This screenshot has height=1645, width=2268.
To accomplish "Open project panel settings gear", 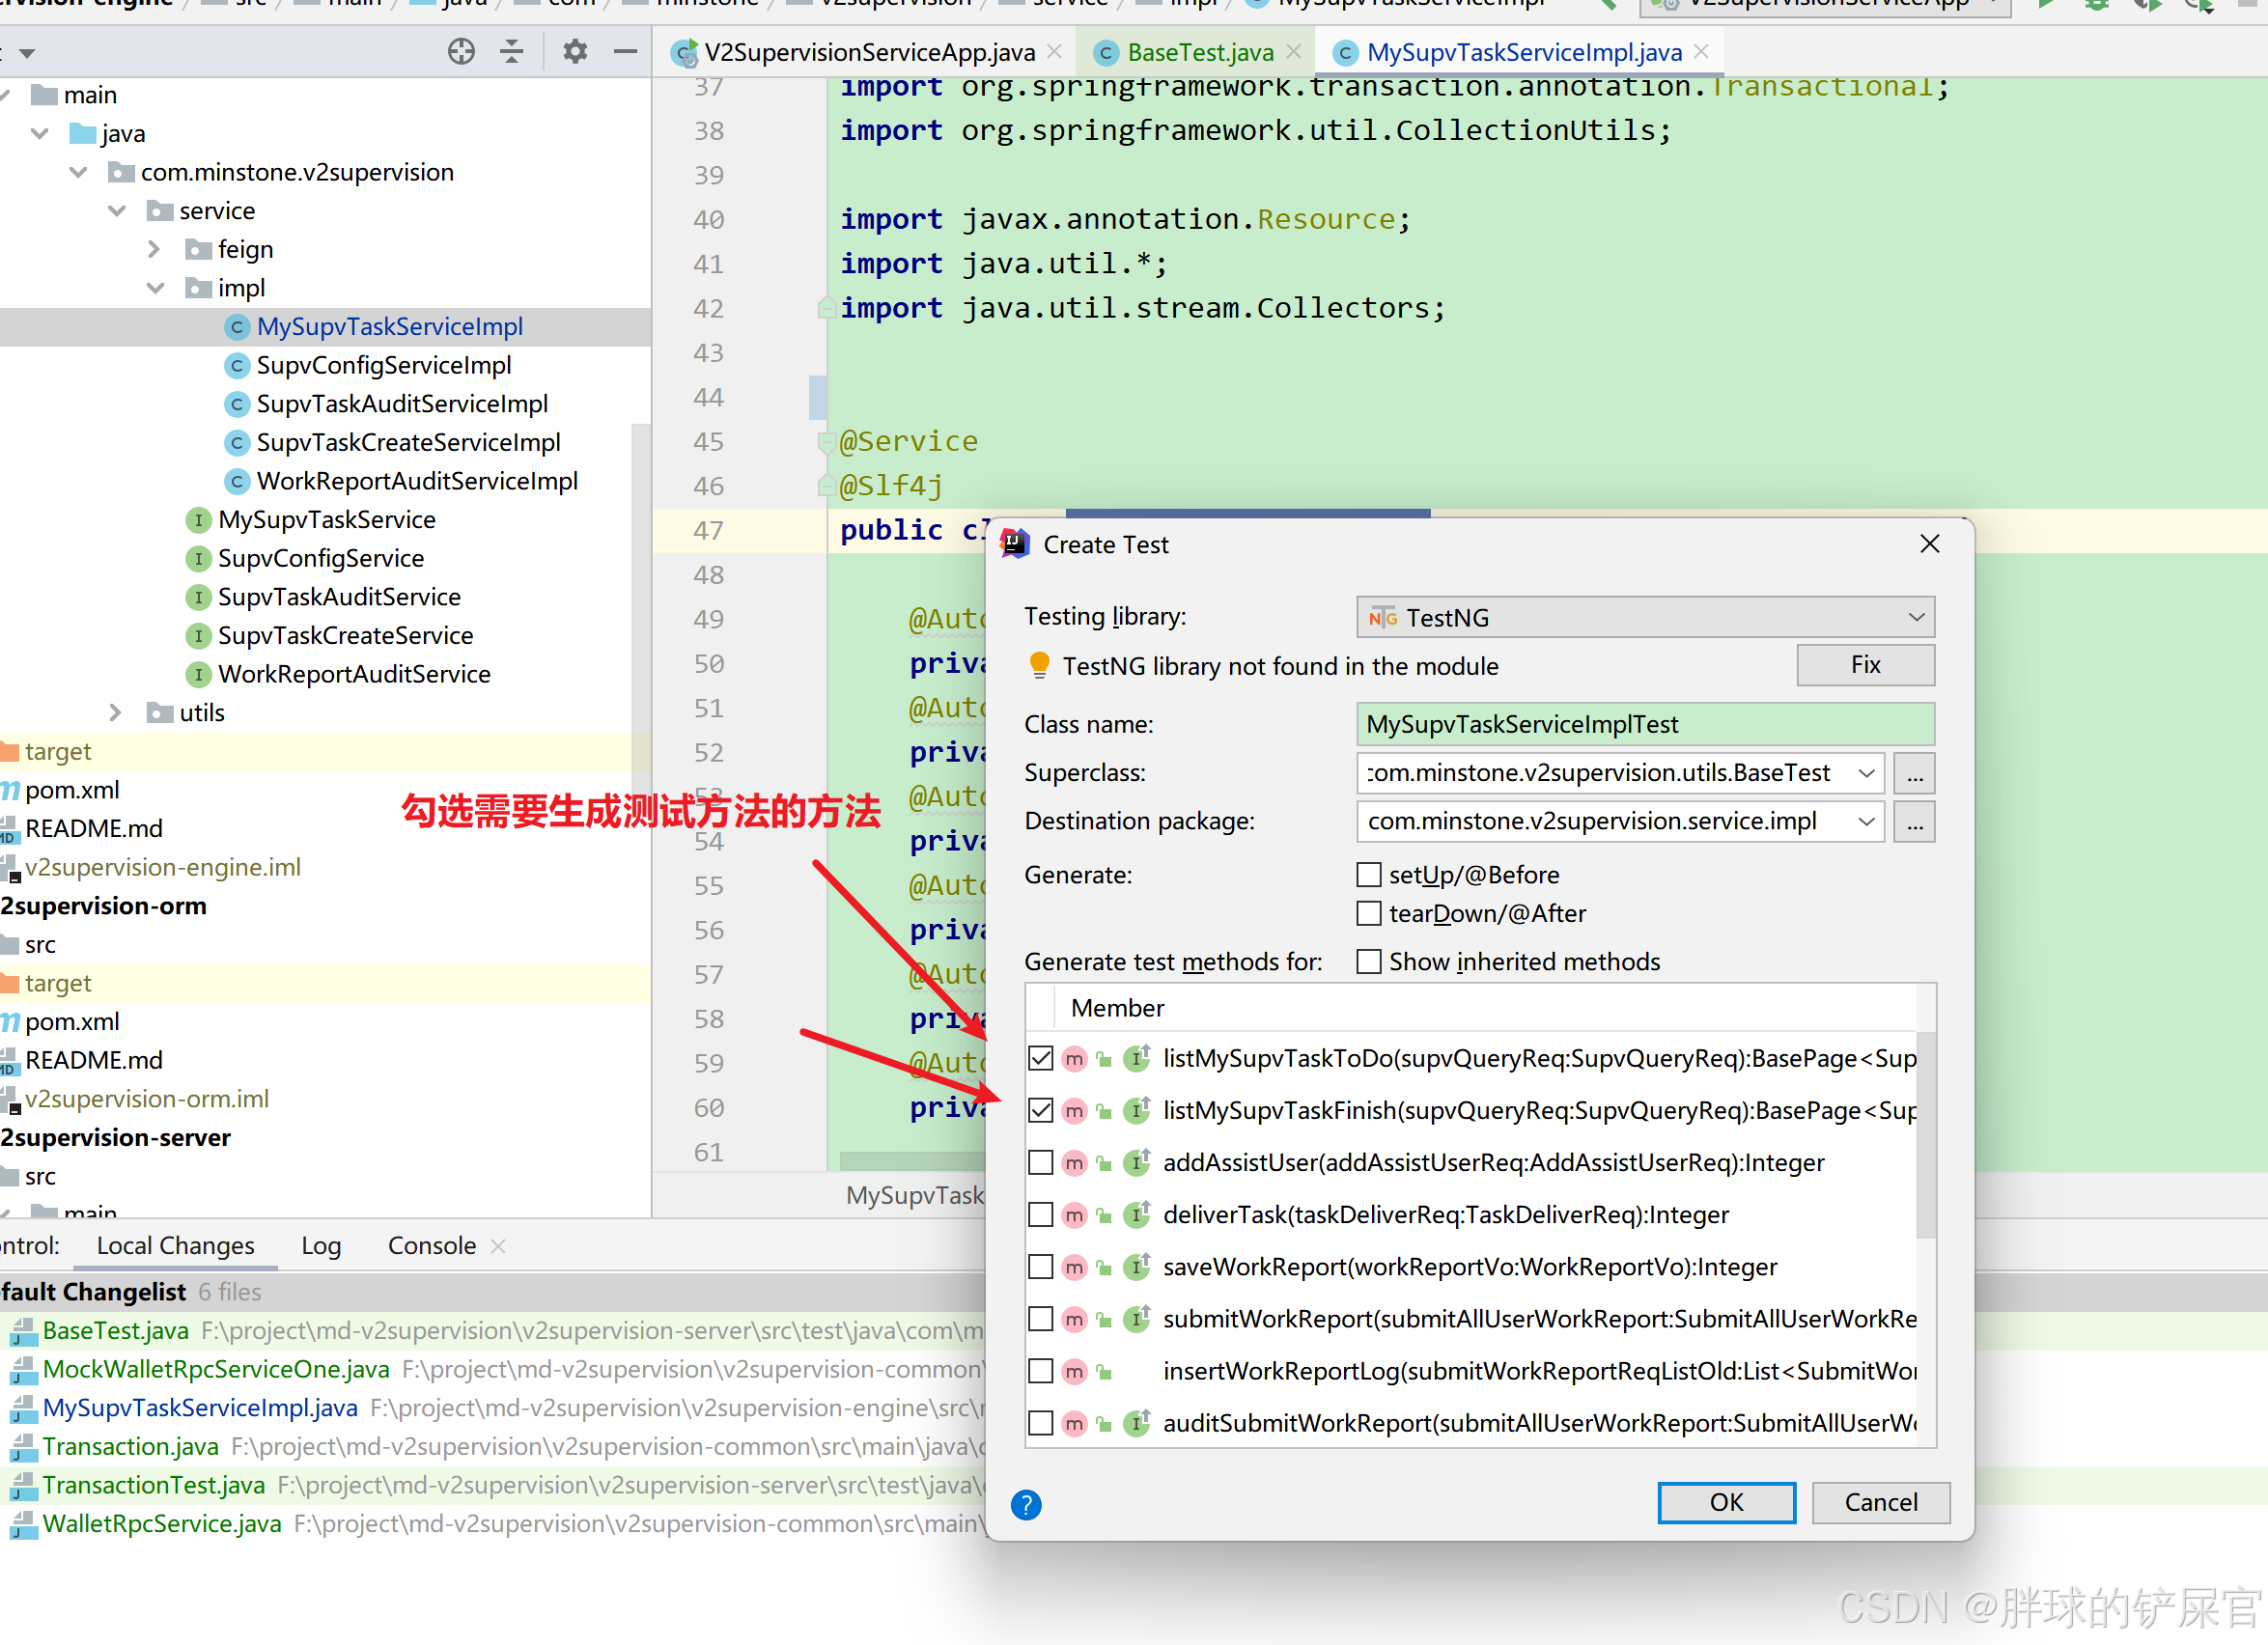I will coord(574,51).
